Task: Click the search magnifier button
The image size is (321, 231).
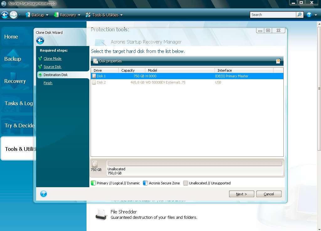Action: [x=299, y=15]
